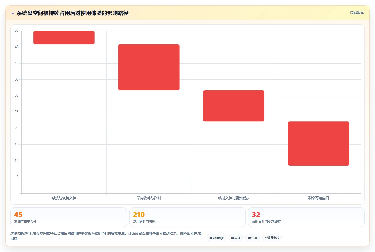The height and width of the screenshot is (252, 375).
Task: Click the description paragraph starting 这张图拆解
Action: [106, 236]
